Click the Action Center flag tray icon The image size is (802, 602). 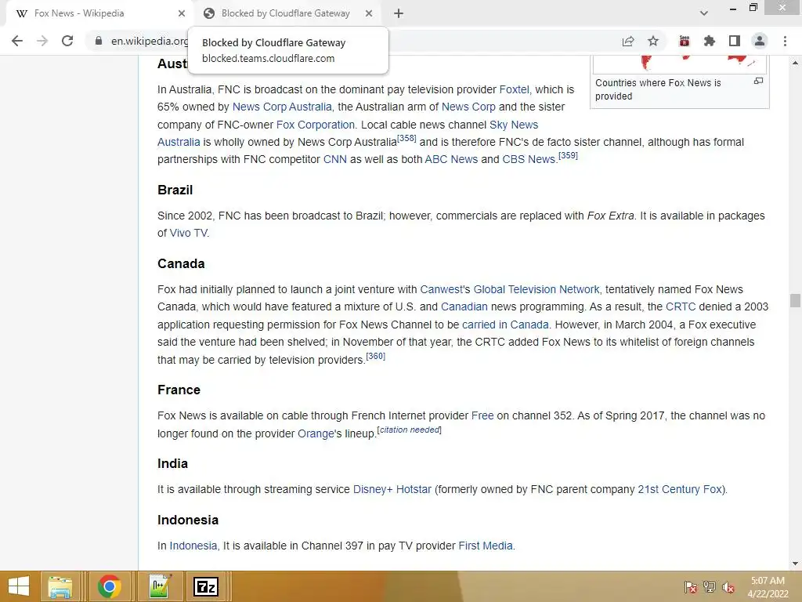point(691,587)
